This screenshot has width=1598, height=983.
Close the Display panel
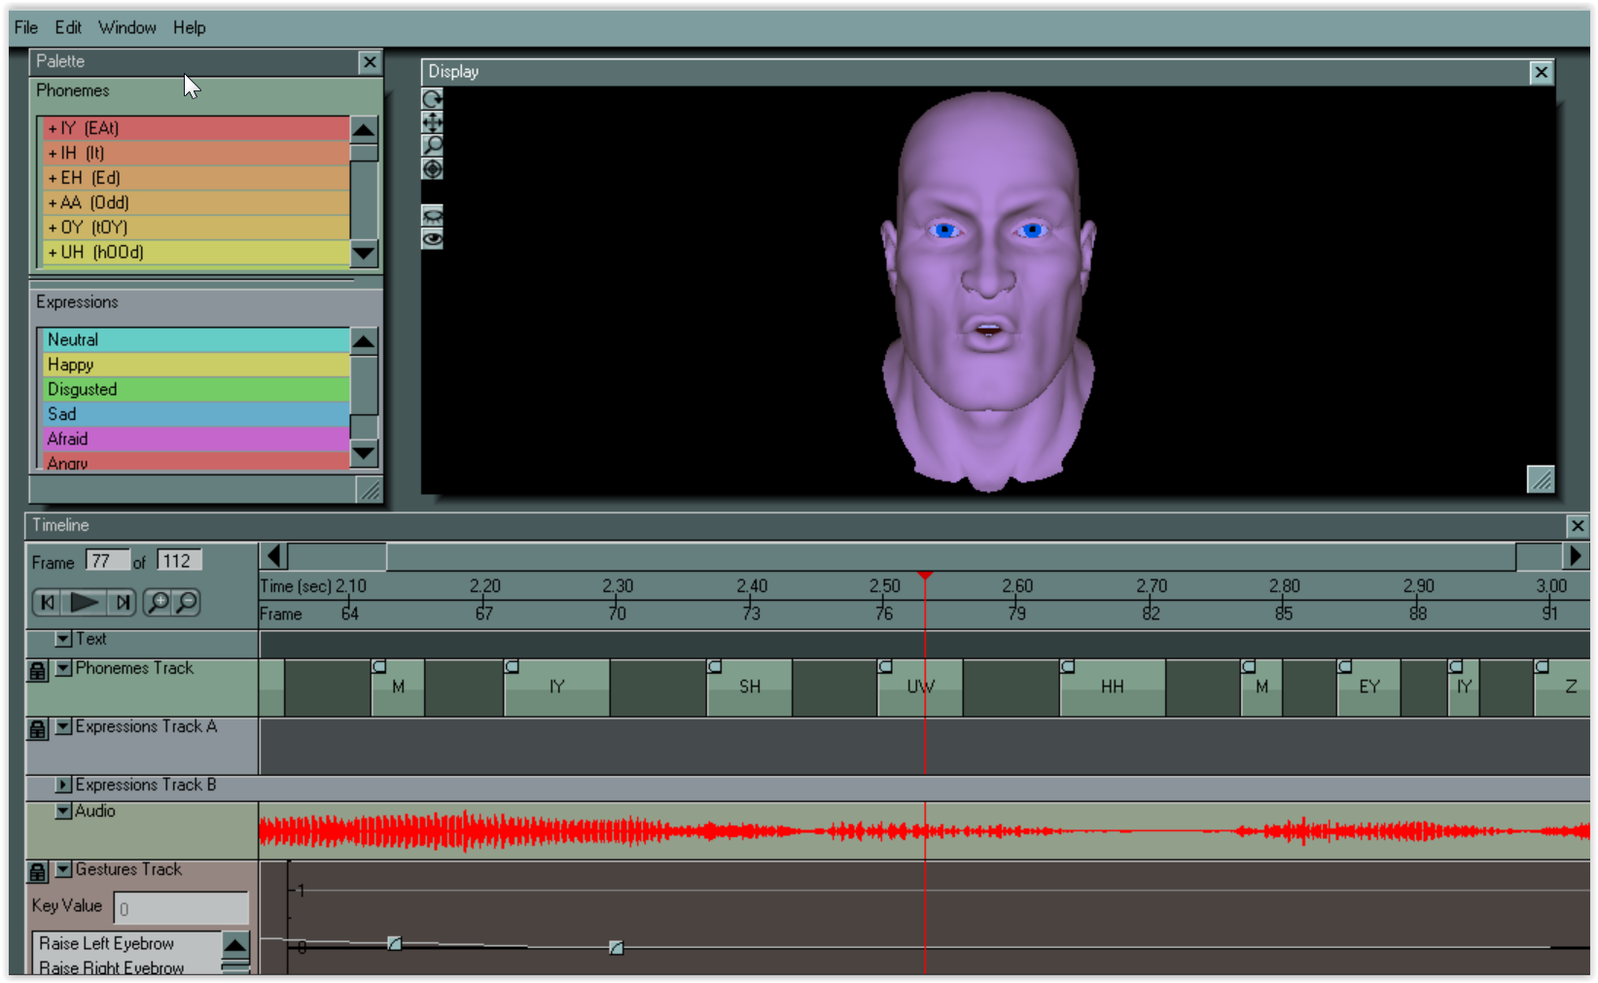point(1541,72)
